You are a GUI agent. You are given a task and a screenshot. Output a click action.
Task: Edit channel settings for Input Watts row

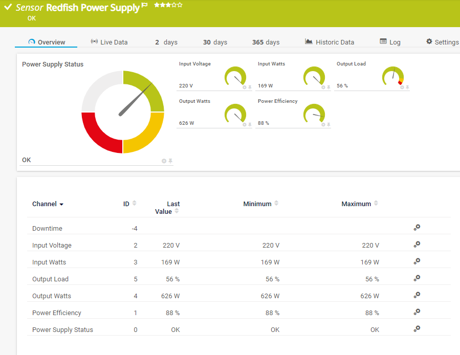click(x=417, y=262)
